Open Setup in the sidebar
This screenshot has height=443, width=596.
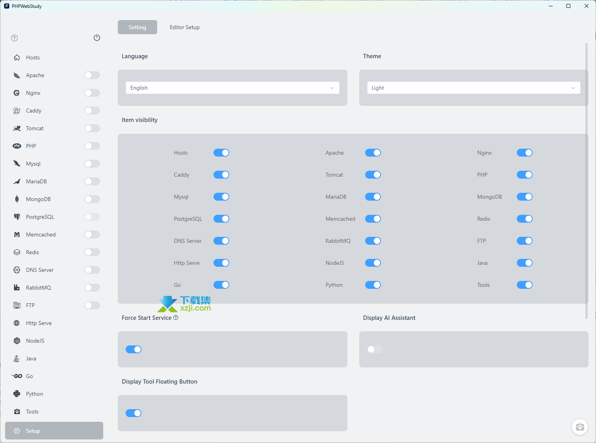pos(54,431)
